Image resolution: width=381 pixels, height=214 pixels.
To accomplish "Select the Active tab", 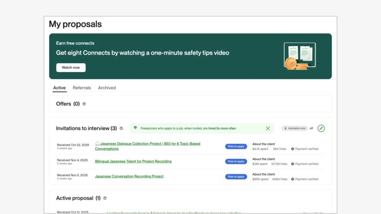I will tap(59, 88).
